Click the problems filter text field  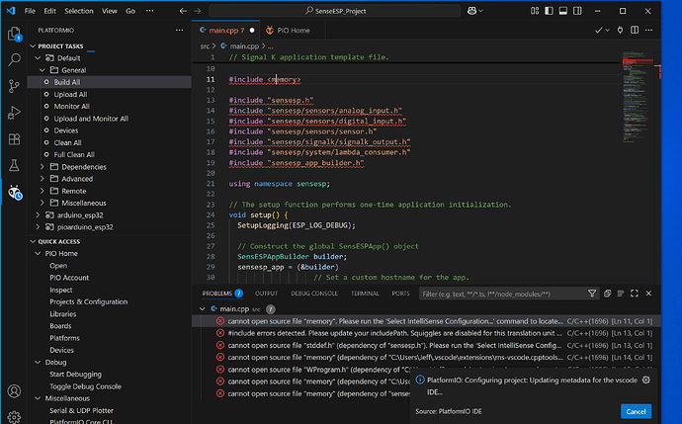click(502, 294)
